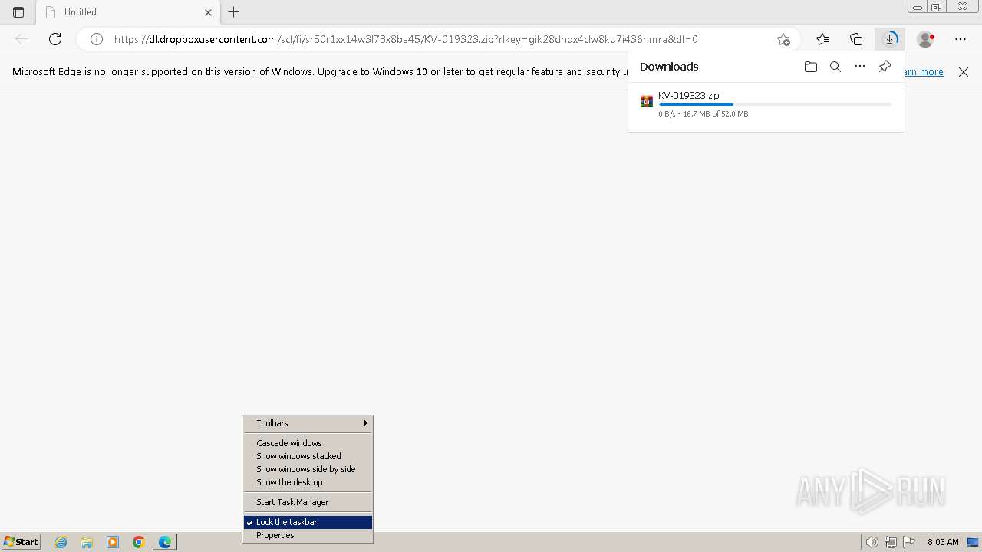Switch to Microsoft Edge taskbar button
The height and width of the screenshot is (552, 982).
tap(165, 542)
